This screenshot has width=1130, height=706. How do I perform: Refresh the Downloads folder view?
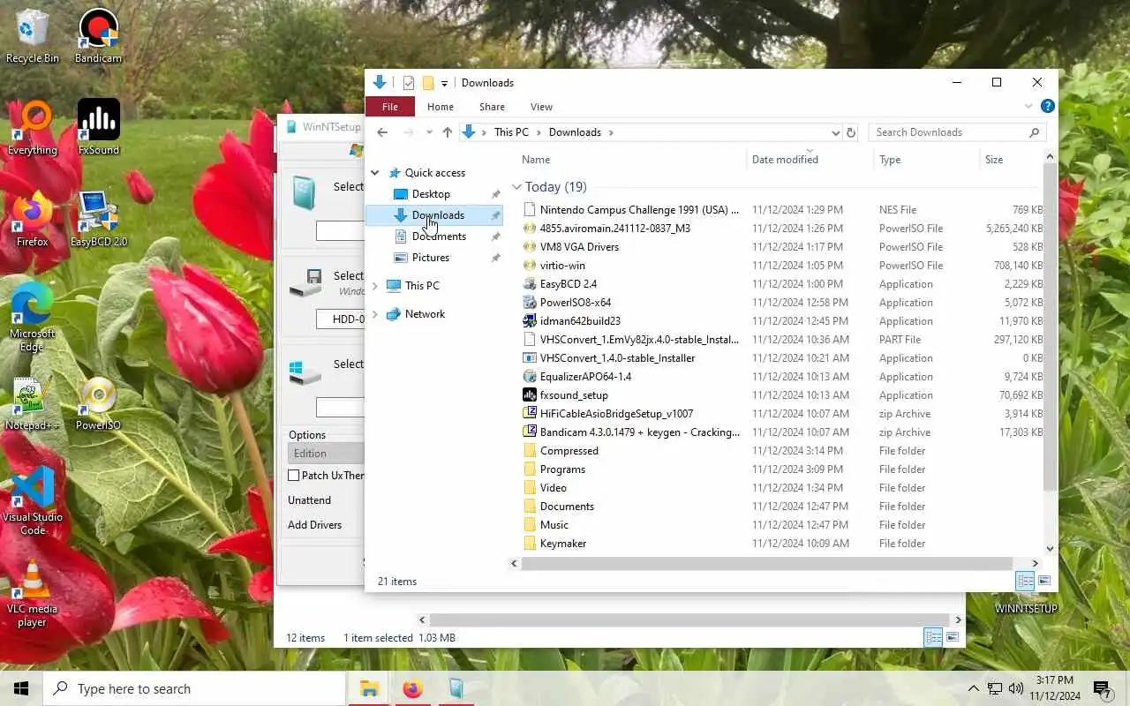click(x=851, y=132)
